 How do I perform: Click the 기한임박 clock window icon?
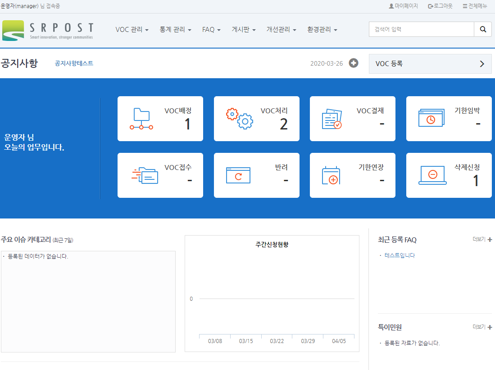[x=431, y=118]
